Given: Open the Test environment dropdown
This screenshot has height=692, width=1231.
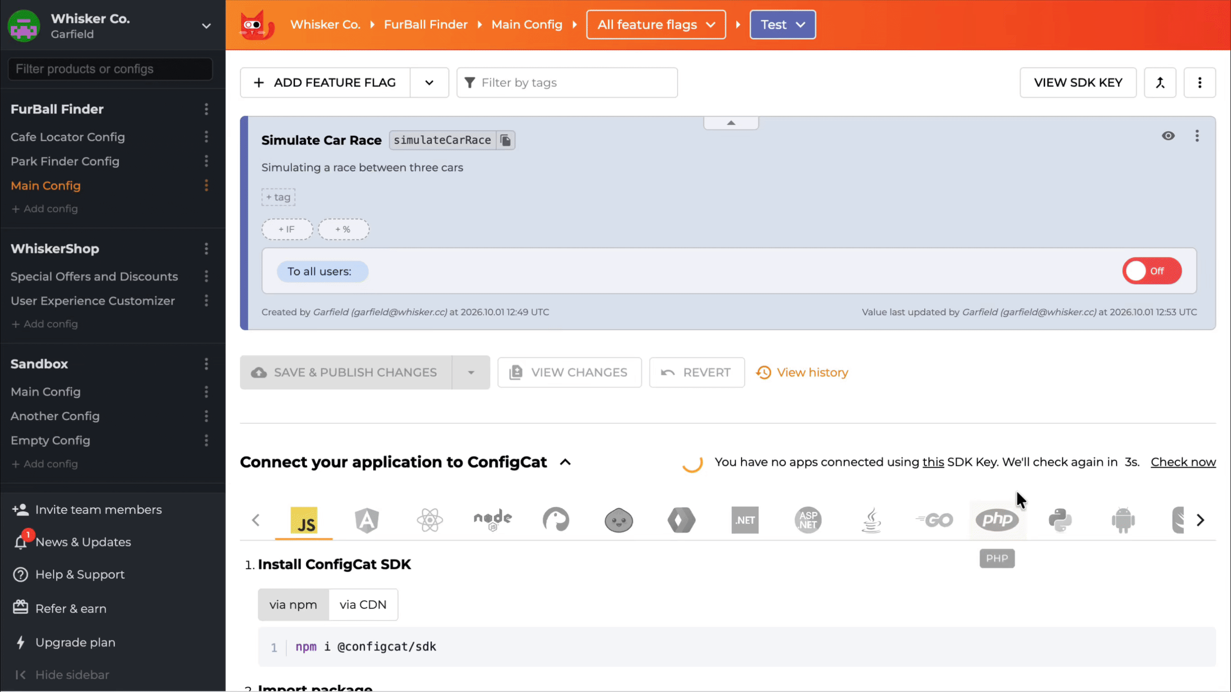Looking at the screenshot, I should [783, 25].
